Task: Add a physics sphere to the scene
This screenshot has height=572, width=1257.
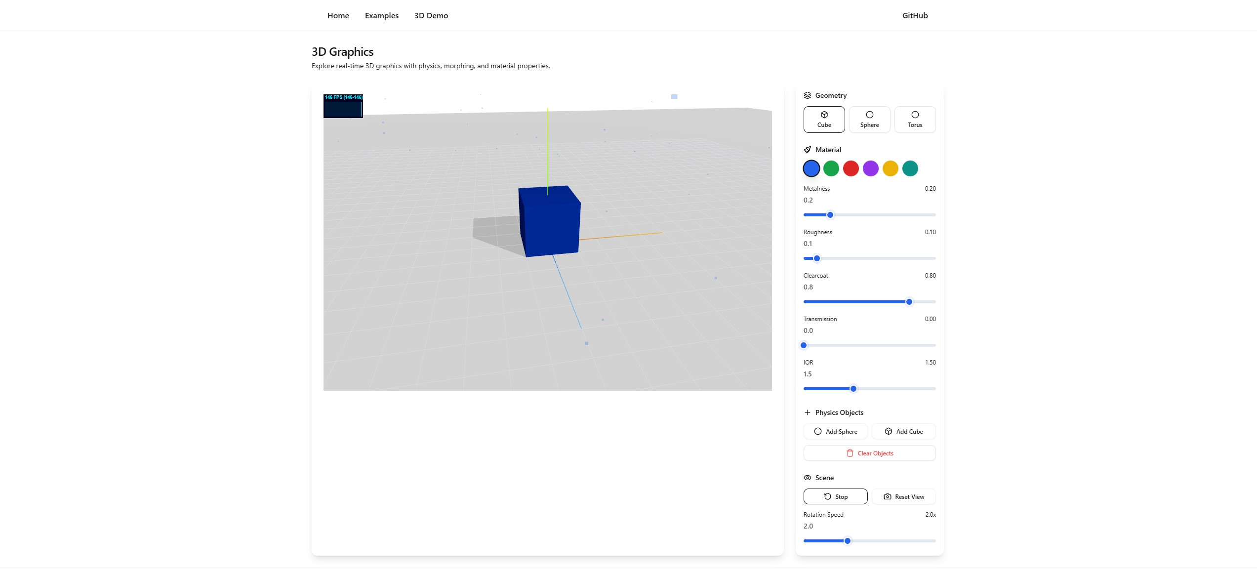Action: (835, 431)
